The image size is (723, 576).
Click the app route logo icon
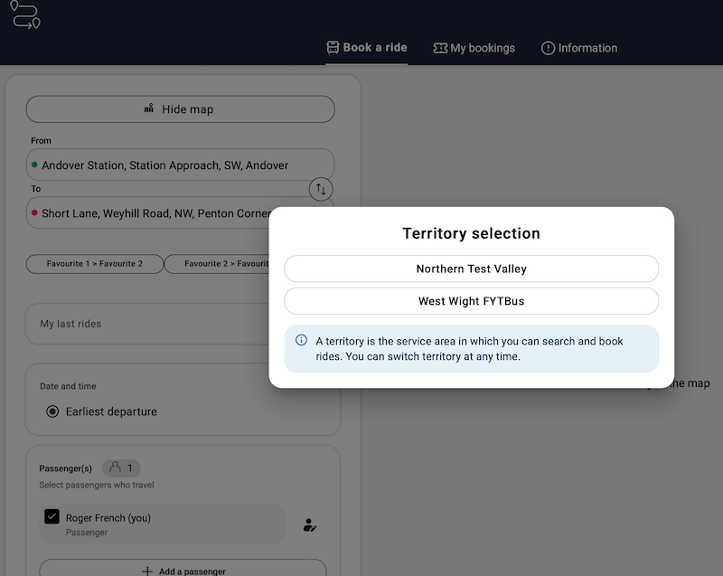click(x=25, y=15)
